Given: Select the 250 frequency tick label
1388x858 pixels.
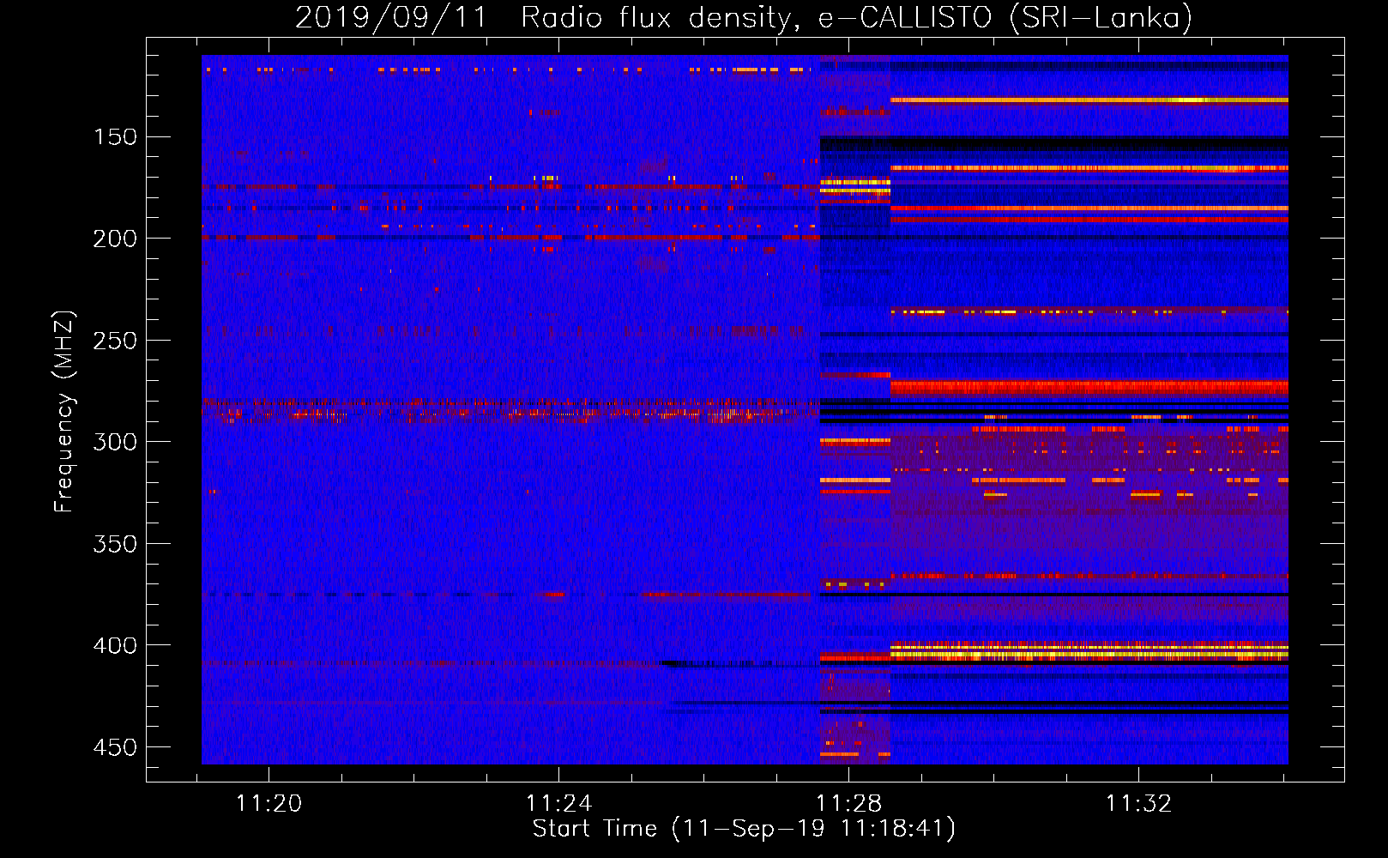Looking at the screenshot, I should (x=115, y=341).
